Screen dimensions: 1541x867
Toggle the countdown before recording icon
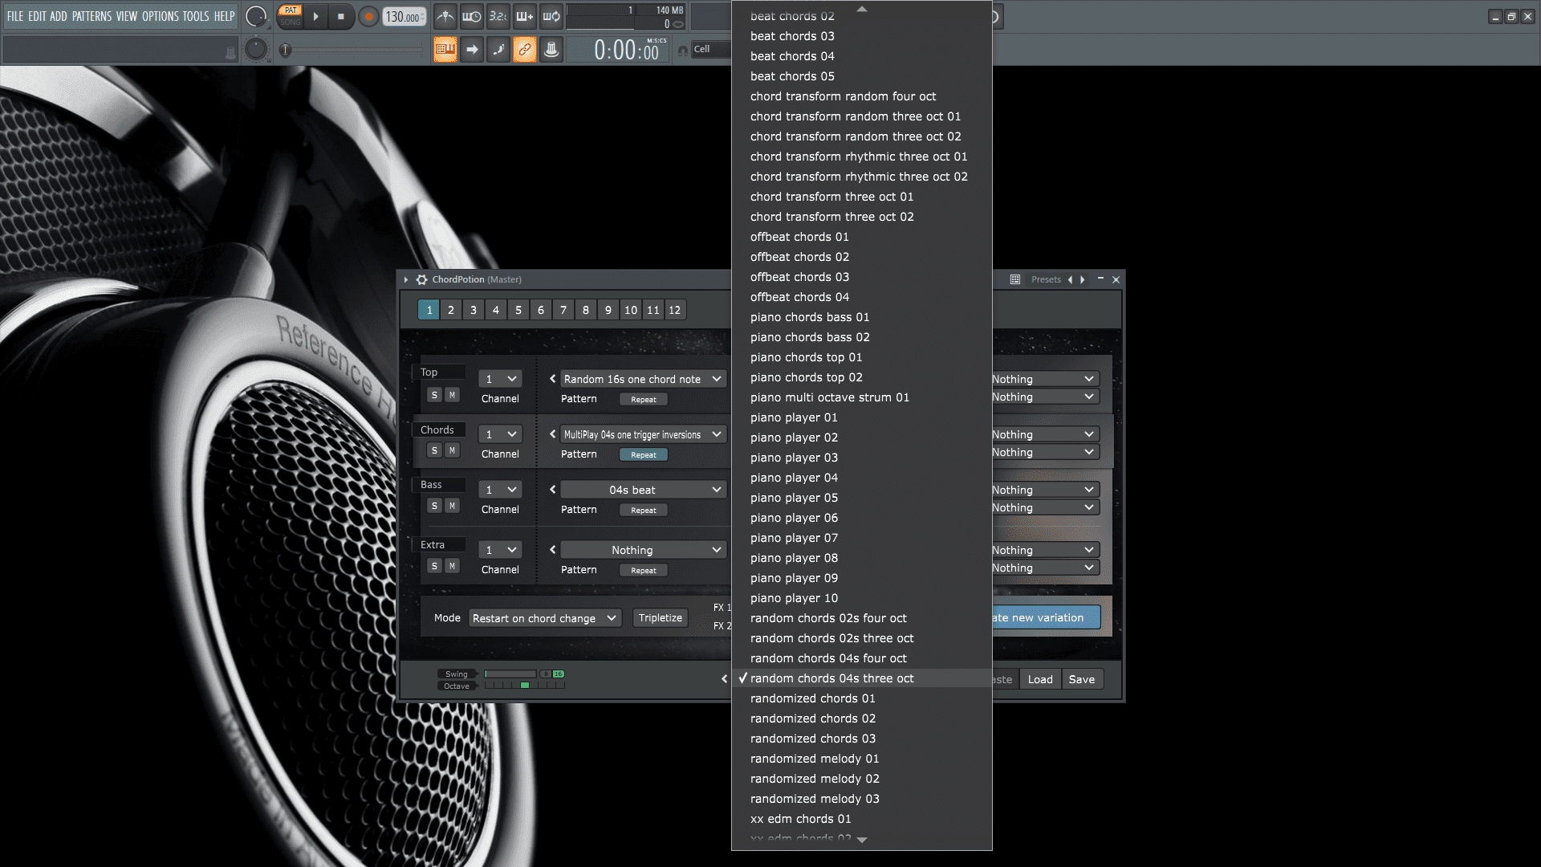point(498,16)
